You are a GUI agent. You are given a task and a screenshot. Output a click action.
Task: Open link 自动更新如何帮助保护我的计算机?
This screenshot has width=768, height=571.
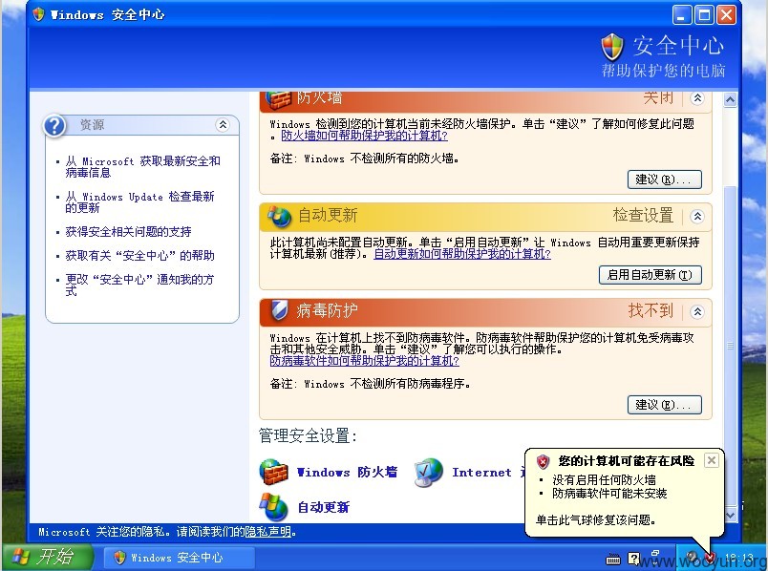[x=462, y=254]
